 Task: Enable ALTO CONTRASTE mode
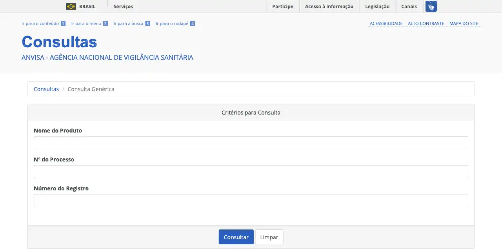pyautogui.click(x=426, y=23)
